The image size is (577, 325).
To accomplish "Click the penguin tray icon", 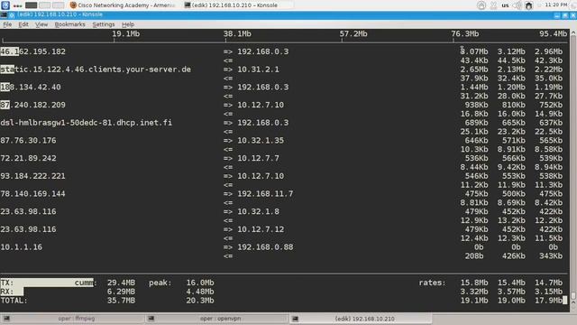I will point(529,5).
